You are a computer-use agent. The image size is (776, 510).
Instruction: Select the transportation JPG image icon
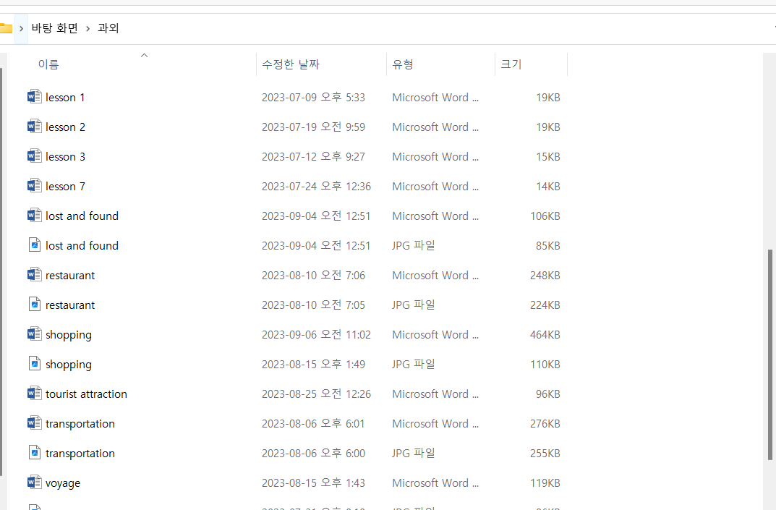click(x=35, y=453)
